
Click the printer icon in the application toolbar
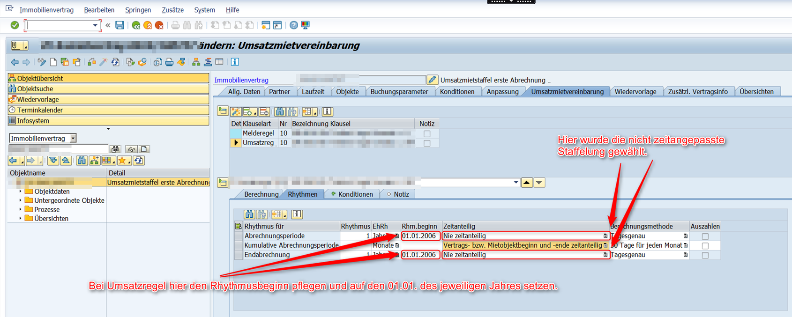pyautogui.click(x=169, y=62)
